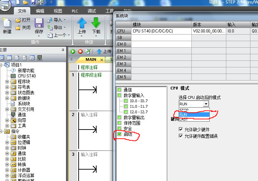
Task: Open the 文件 ribbon tab
Action: click(x=22, y=11)
